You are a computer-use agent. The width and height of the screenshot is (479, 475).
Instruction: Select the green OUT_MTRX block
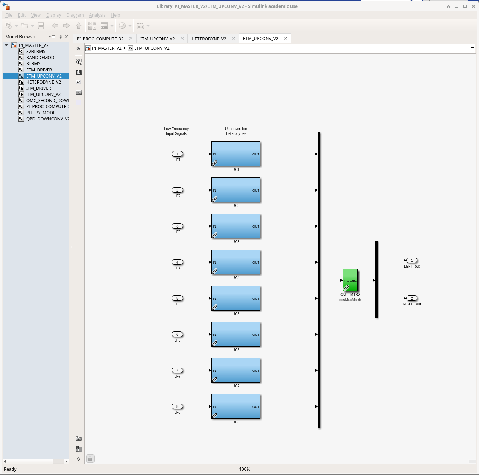tap(350, 280)
